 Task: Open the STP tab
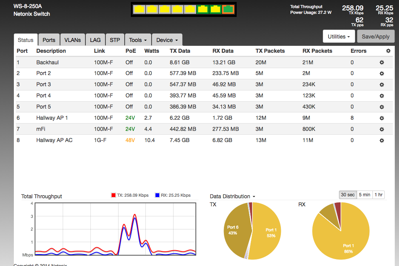[115, 40]
